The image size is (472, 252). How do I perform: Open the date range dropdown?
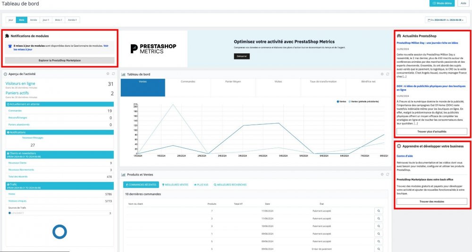[446, 20]
